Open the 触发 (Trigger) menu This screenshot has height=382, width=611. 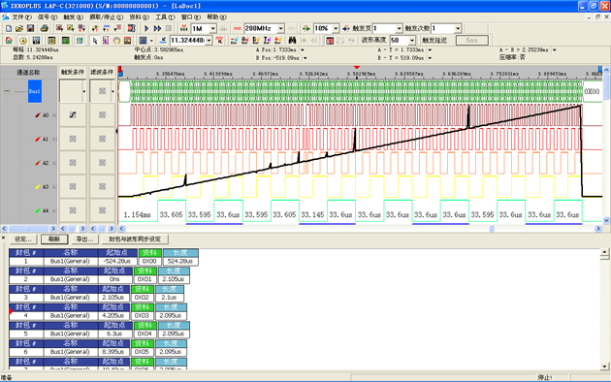click(74, 17)
